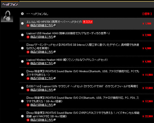Click the Sound Blaster EVO Wireless description
The image size is (154, 123).
83,73
